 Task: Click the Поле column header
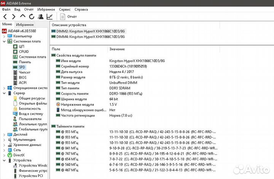tap(79, 49)
